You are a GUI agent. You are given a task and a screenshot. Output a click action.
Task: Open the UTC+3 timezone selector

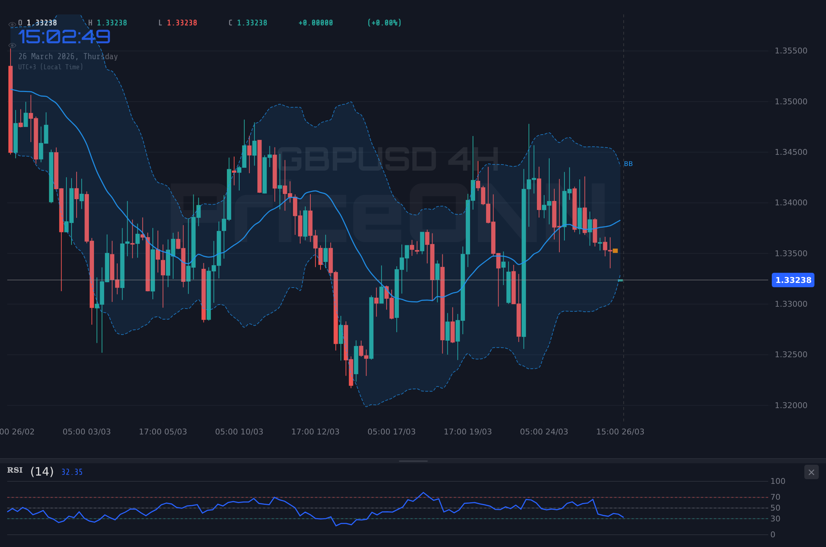51,67
